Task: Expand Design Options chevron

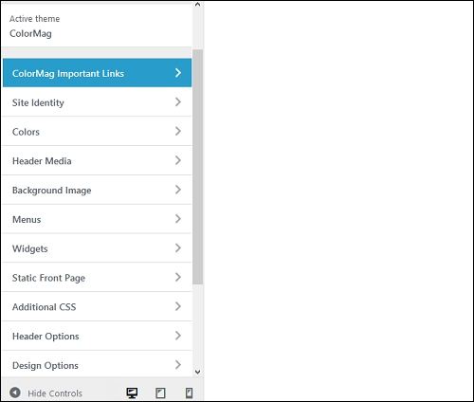Action: coord(178,365)
